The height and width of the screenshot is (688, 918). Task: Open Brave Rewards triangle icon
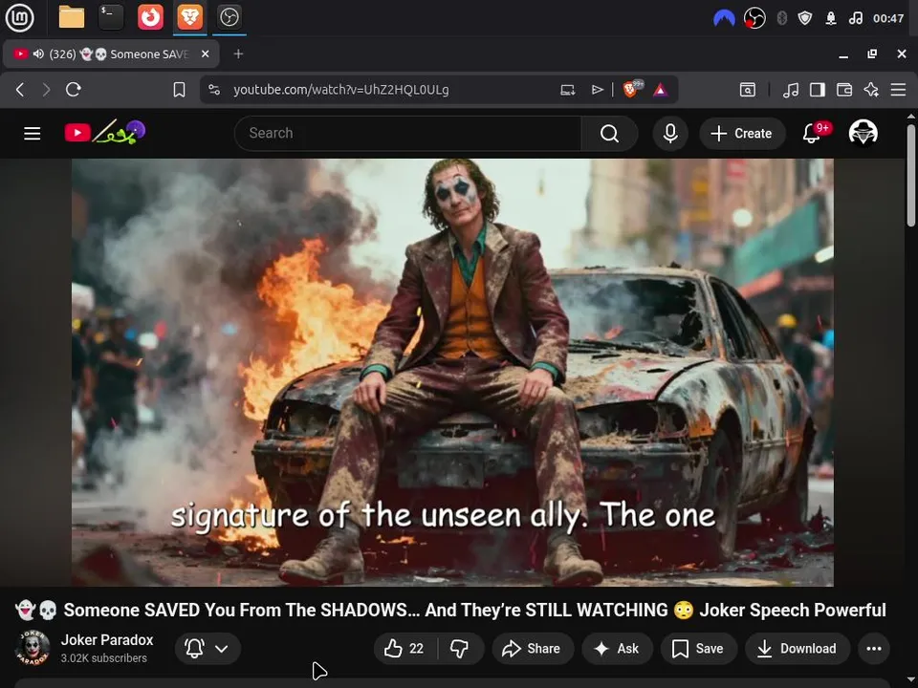click(x=661, y=90)
